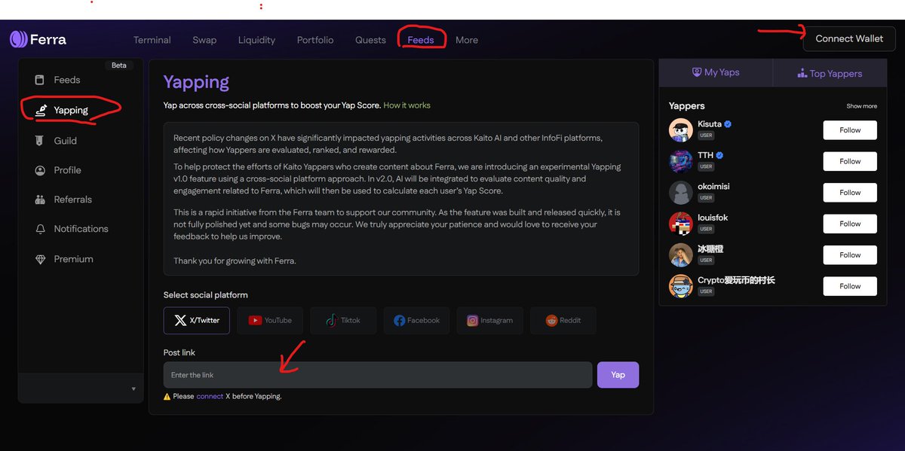This screenshot has height=451, width=905.
Task: Click the verified badge next to TTH
Action: (x=720, y=155)
